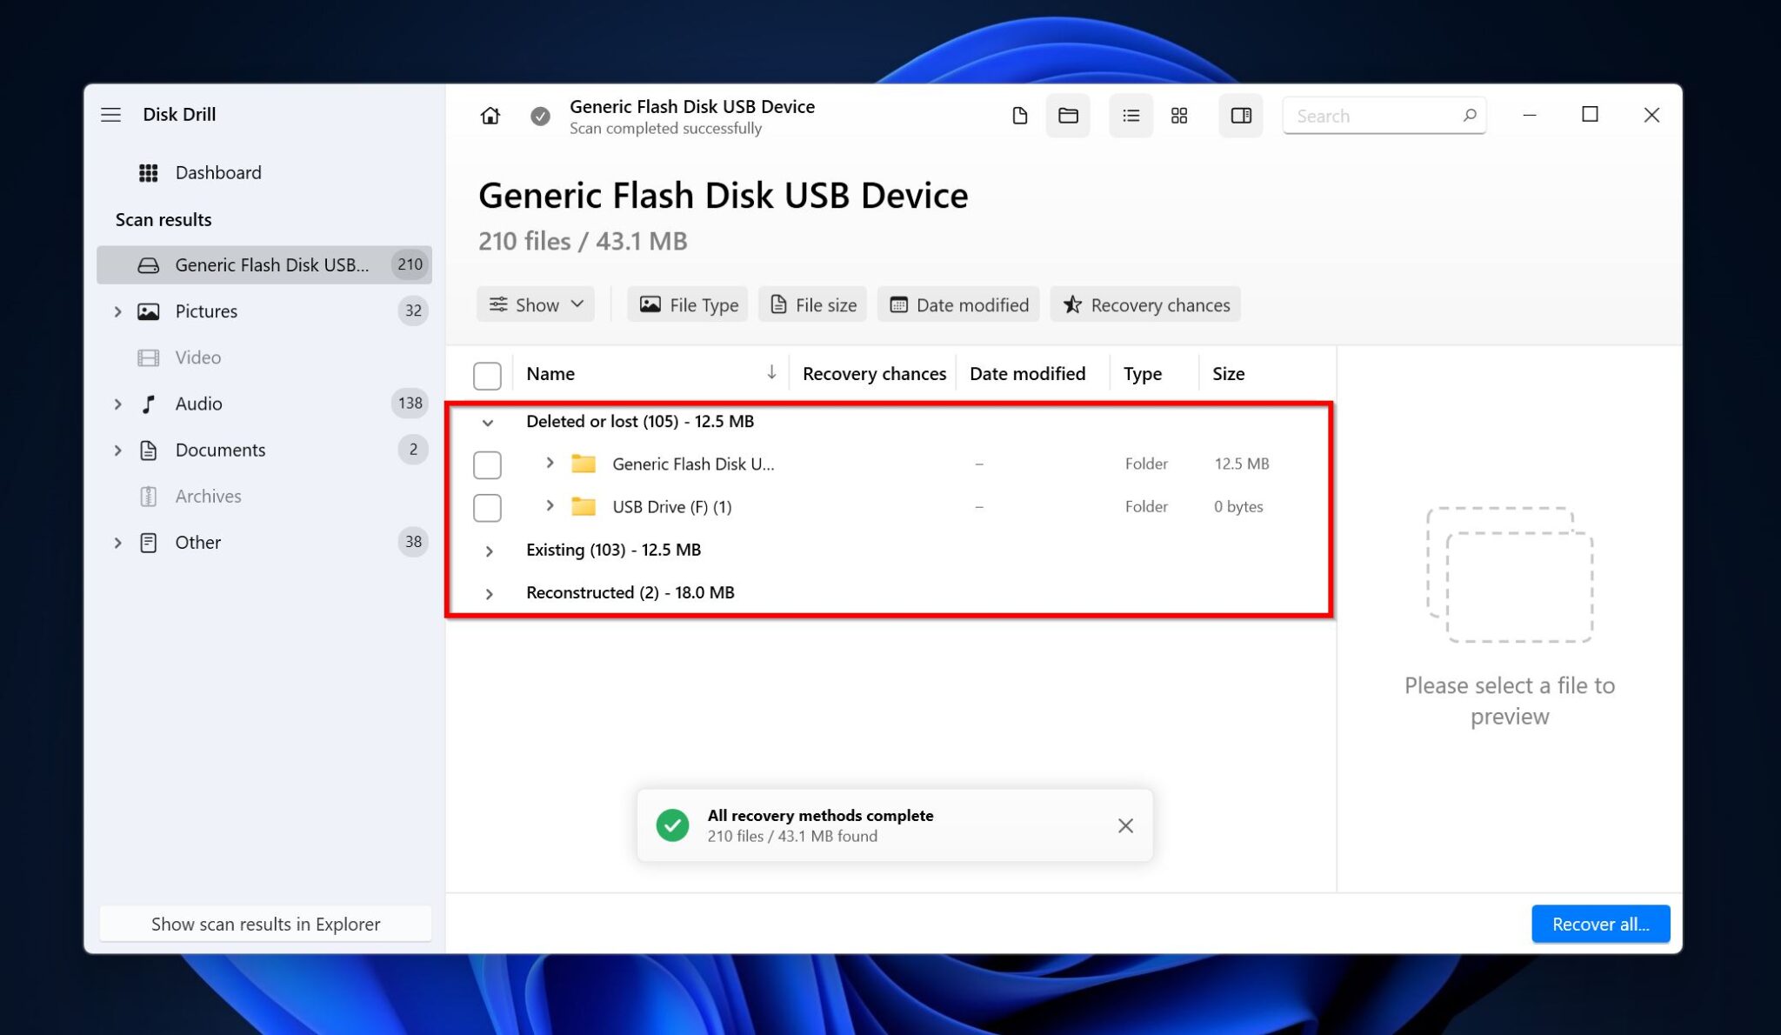This screenshot has width=1781, height=1035.
Task: Collapse the Deleted or lost group
Action: pos(488,423)
